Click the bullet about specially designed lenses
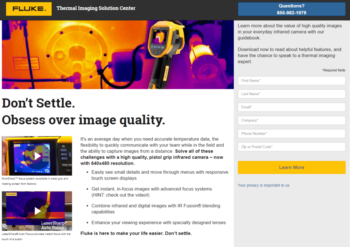Image resolution: width=350 pixels, height=247 pixels. [159, 223]
